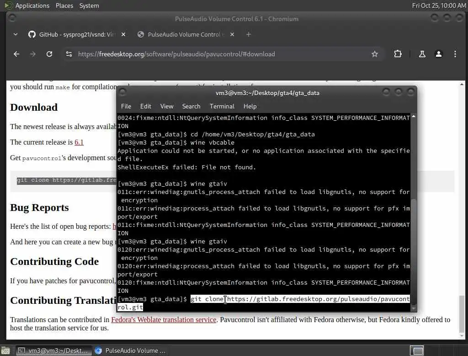Open terminal Search menu

coord(191,107)
